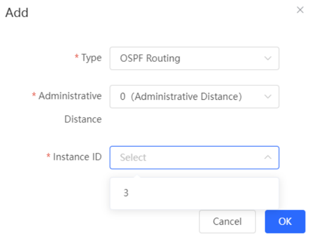Open the Administrative Distance dropdown showing 0
Image resolution: width=311 pixels, height=242 pixels.
coord(194,97)
